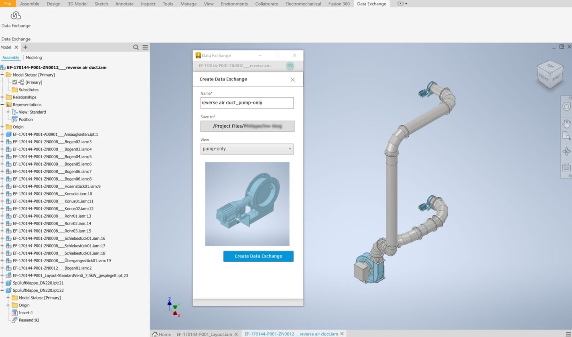This screenshot has height=337, width=572.
Task: Click the Representations folder icon
Action: point(8,104)
